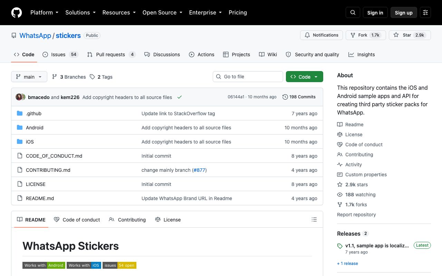Image resolution: width=442 pixels, height=276 pixels.
Task: Click the history clock icon by Commits
Action: (285, 97)
